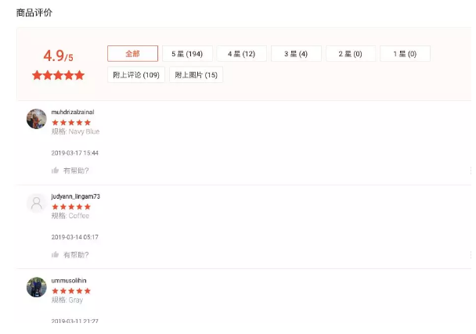
Task: Select the 全部 review filter
Action: pos(132,54)
